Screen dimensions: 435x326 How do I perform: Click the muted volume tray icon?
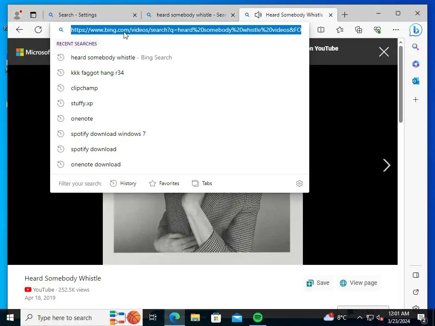pyautogui.click(x=380, y=318)
